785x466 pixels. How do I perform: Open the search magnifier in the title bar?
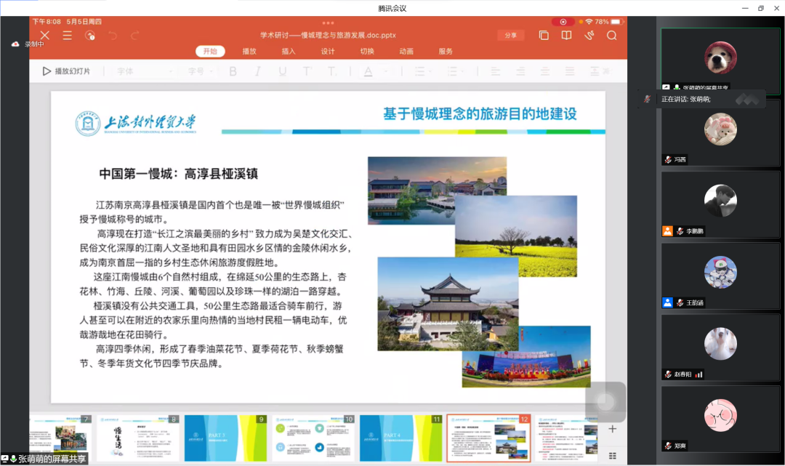click(611, 34)
